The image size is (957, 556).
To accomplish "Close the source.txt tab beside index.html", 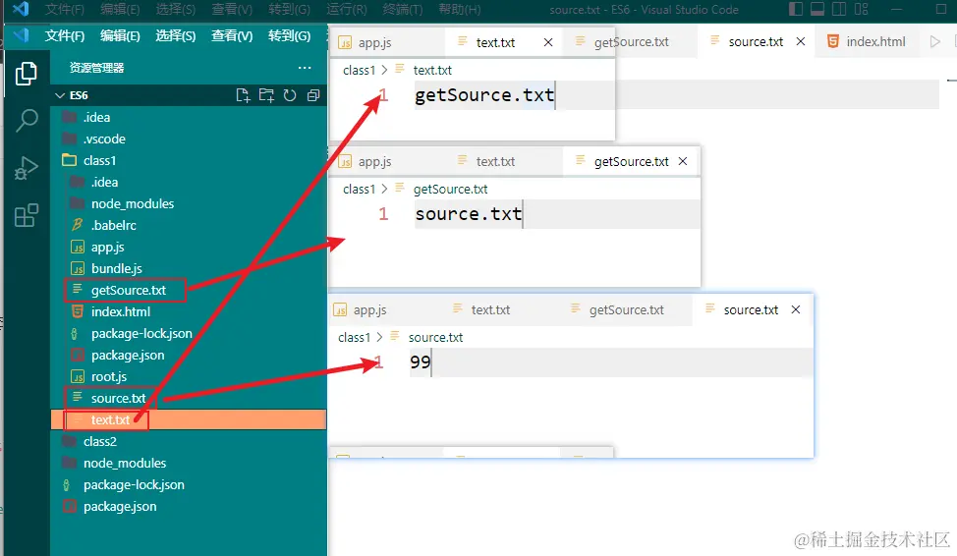I will pyautogui.click(x=801, y=41).
